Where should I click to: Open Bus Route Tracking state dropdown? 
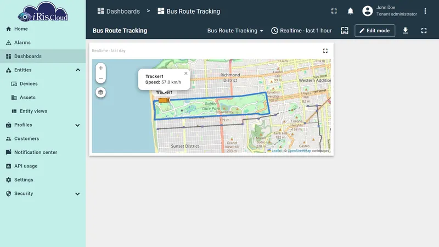[235, 31]
